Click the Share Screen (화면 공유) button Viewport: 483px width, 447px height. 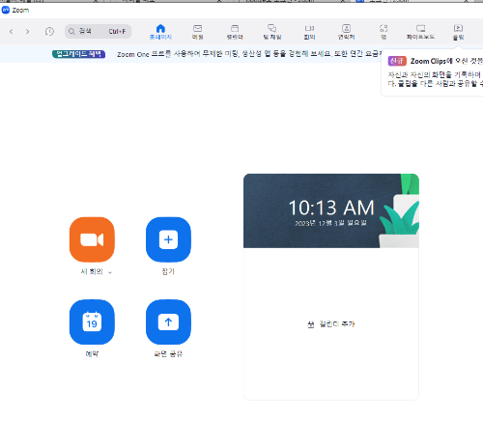point(168,322)
